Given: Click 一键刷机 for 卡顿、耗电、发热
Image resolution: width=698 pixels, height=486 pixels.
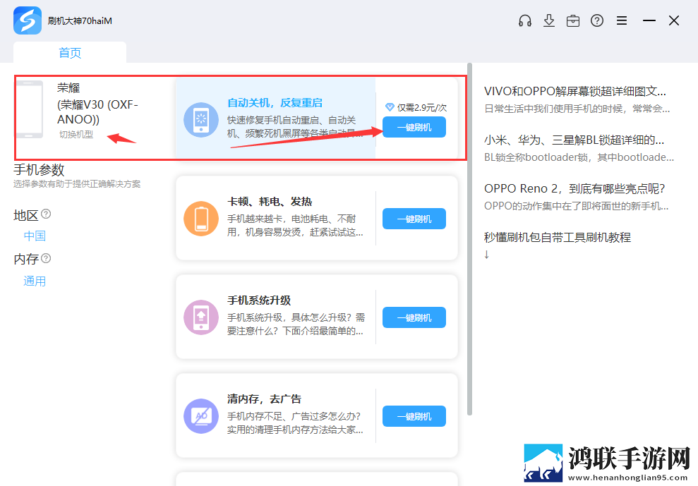Looking at the screenshot, I should 414,219.
